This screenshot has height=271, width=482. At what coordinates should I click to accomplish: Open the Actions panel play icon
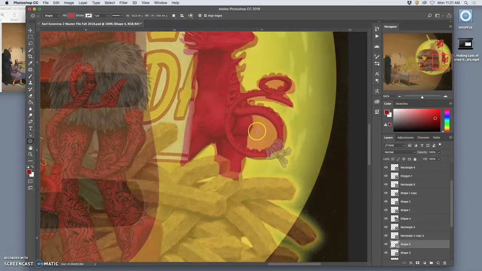pos(377,36)
